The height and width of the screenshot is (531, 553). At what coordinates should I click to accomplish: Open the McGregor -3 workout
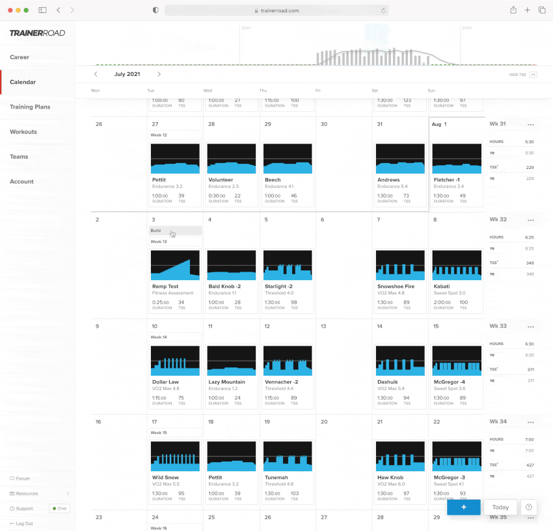pos(457,472)
